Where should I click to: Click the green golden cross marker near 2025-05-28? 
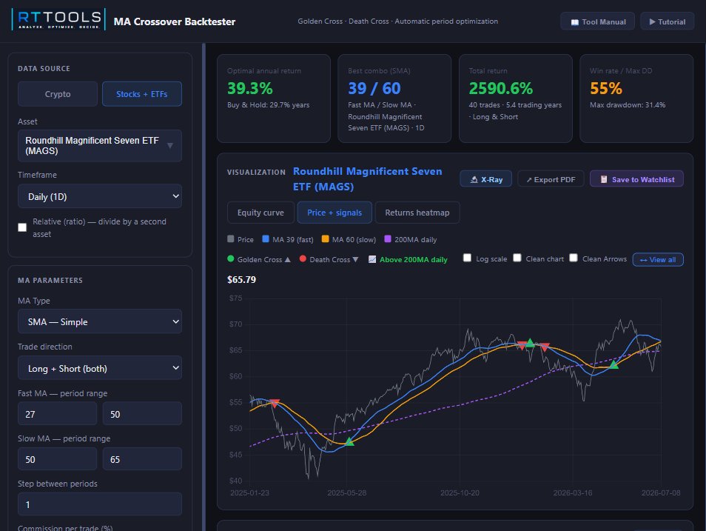pos(349,441)
